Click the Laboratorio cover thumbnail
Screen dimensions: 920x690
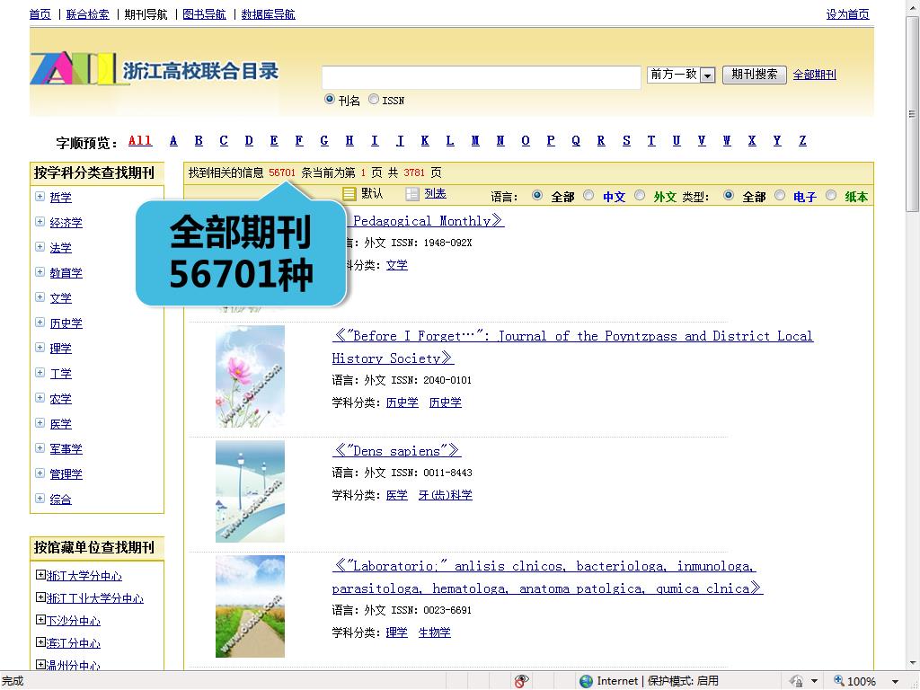pyautogui.click(x=250, y=606)
